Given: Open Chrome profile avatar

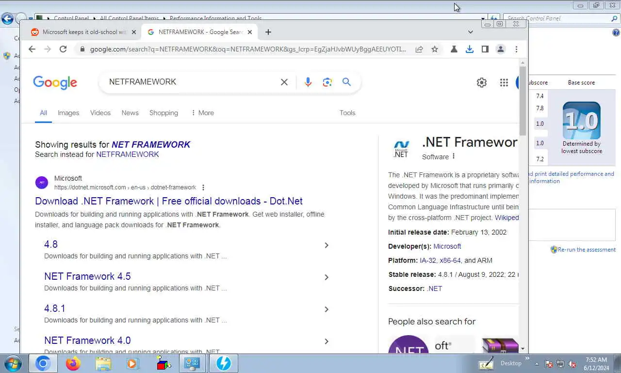Looking at the screenshot, I should coord(501,49).
